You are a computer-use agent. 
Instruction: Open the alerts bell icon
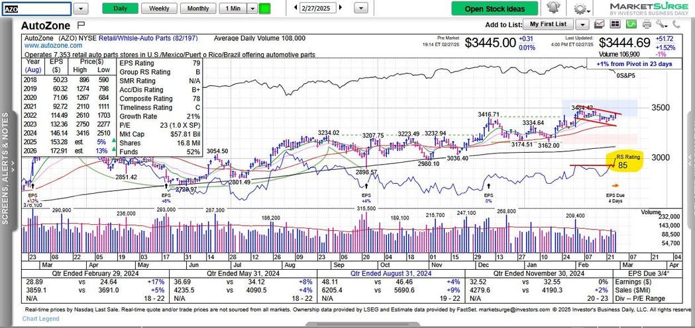tap(553, 8)
